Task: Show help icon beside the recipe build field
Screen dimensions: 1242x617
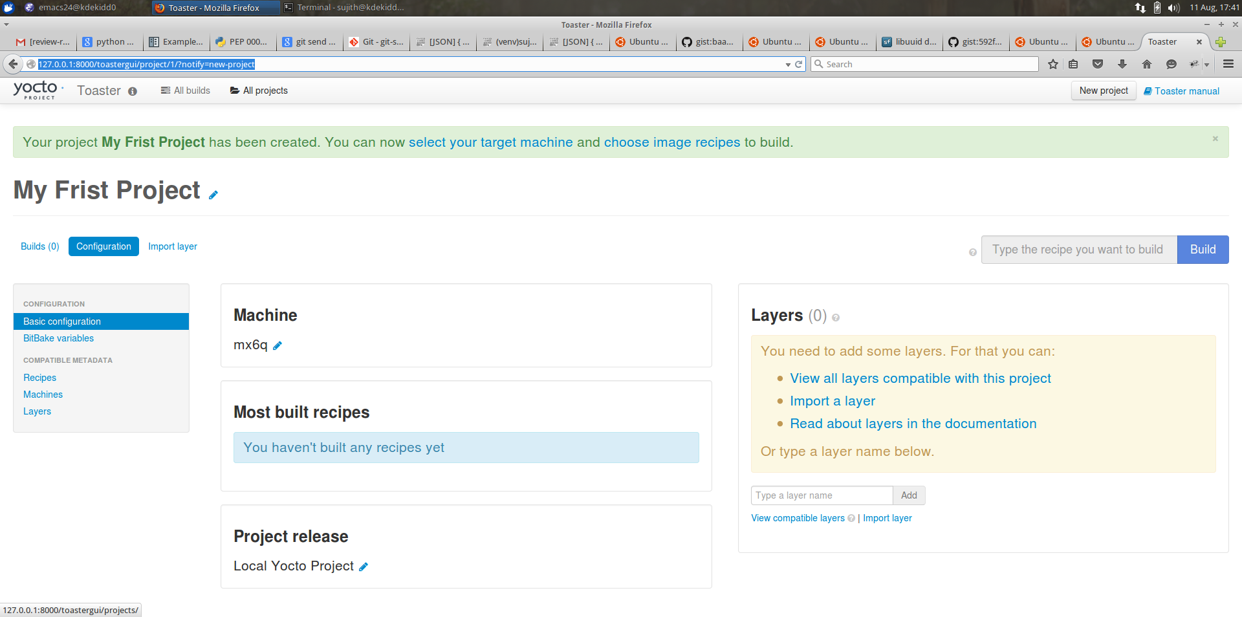Action: pos(973,252)
